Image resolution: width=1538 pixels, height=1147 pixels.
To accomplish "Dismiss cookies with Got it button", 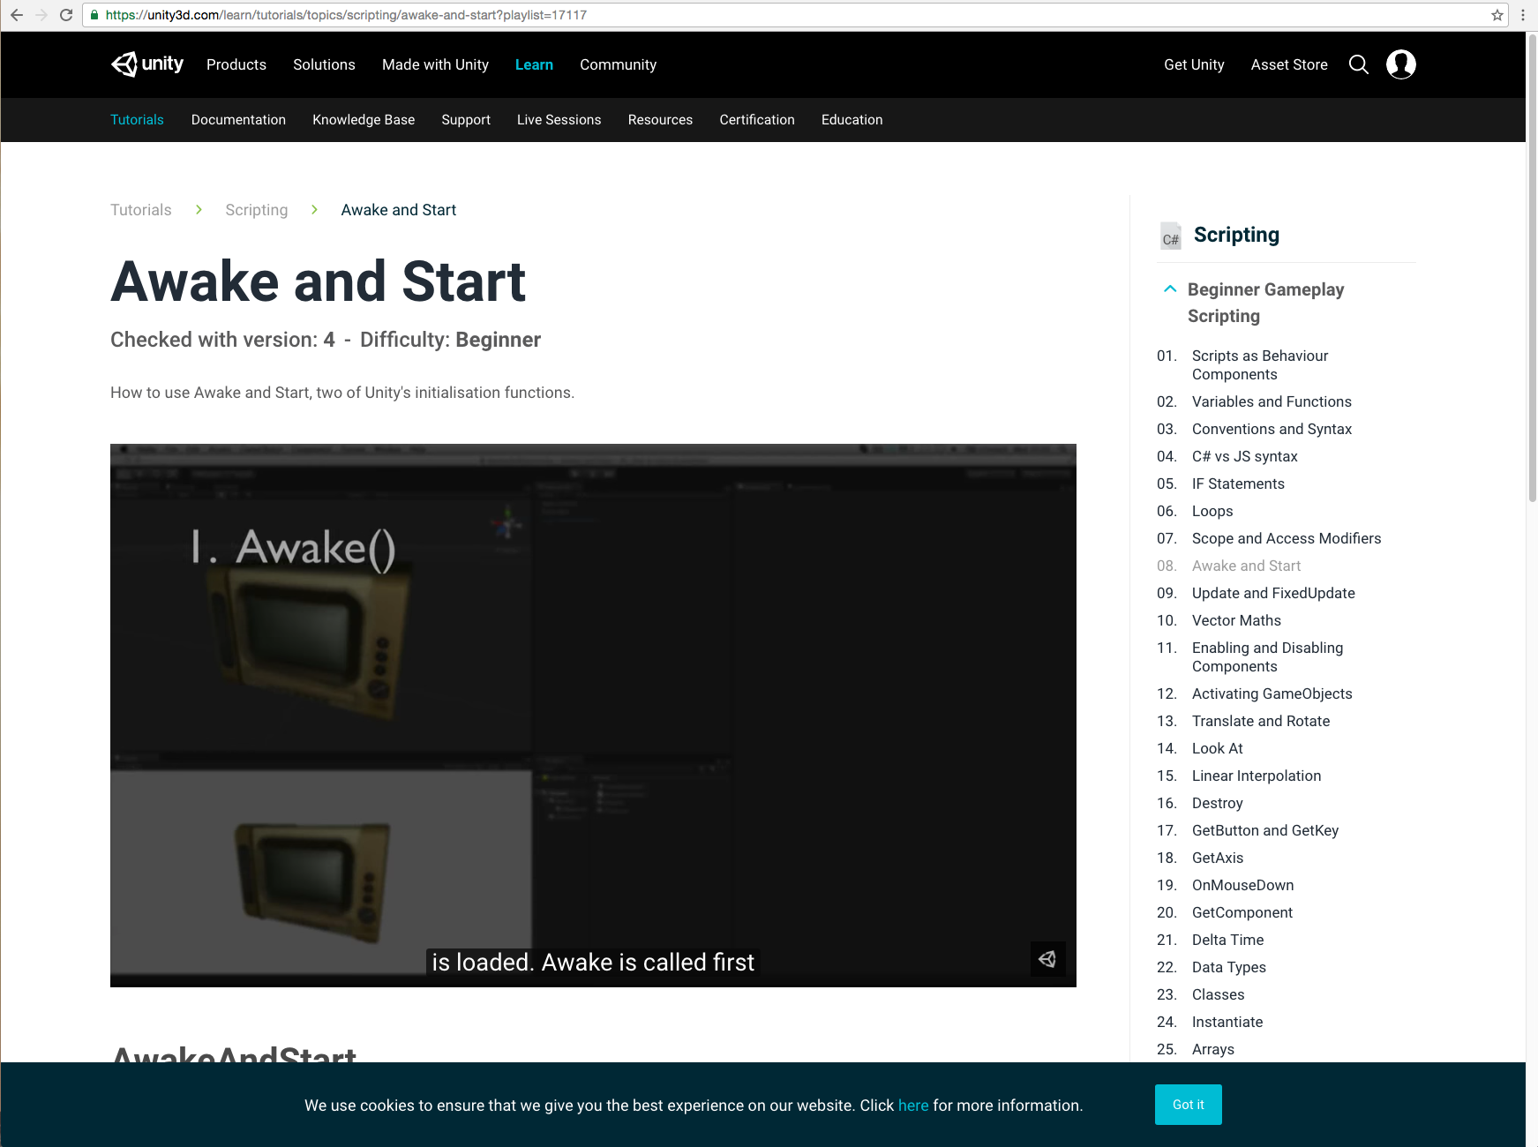I will pyautogui.click(x=1188, y=1105).
